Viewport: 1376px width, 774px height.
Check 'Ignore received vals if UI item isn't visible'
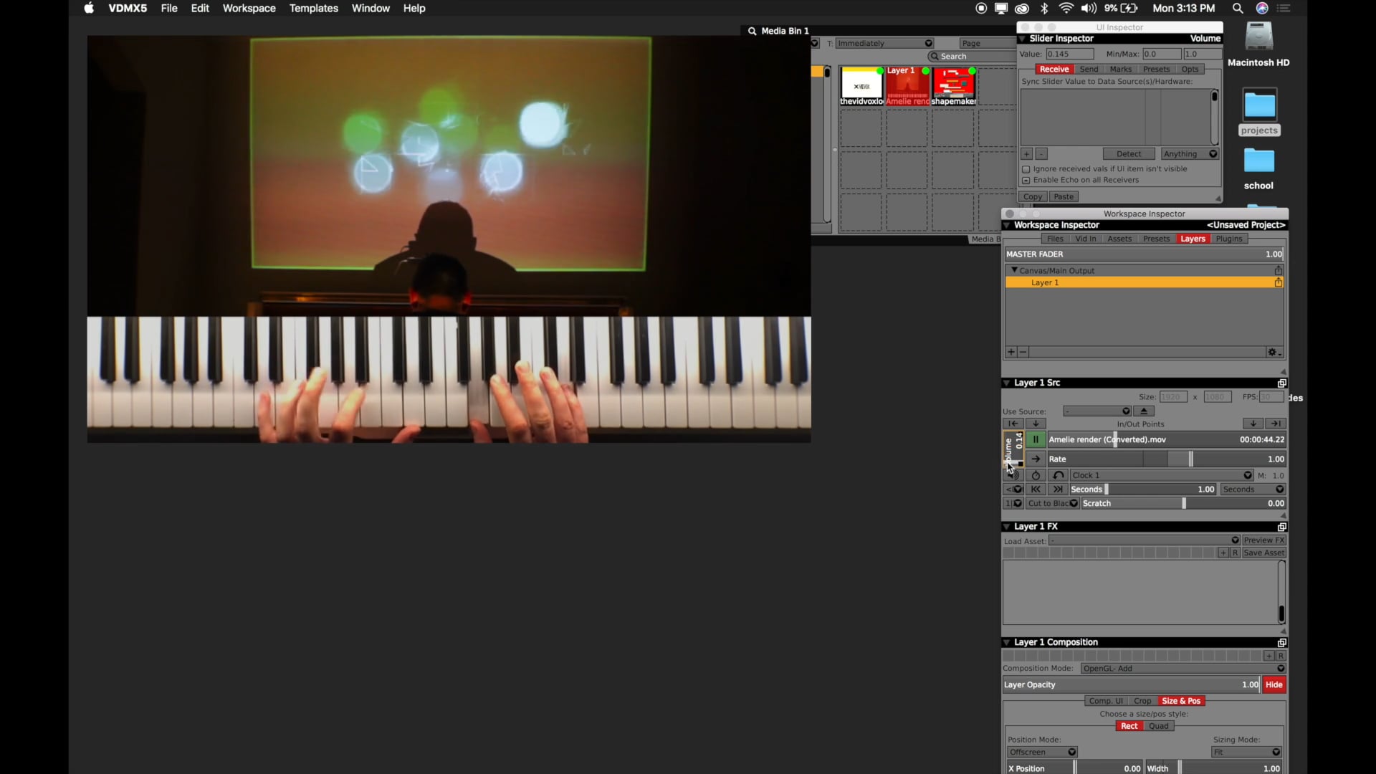coord(1026,169)
